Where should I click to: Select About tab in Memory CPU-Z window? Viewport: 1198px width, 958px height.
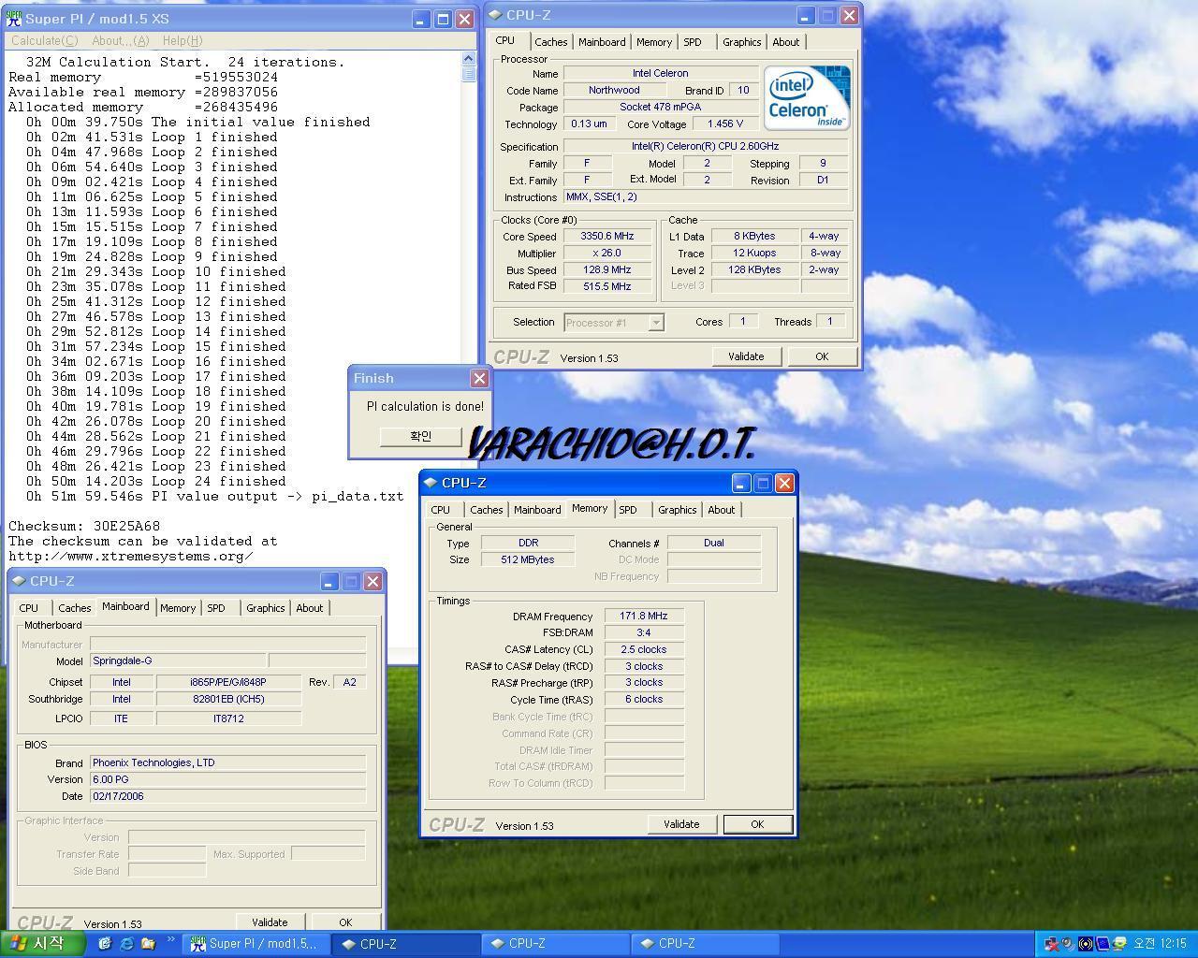(721, 510)
